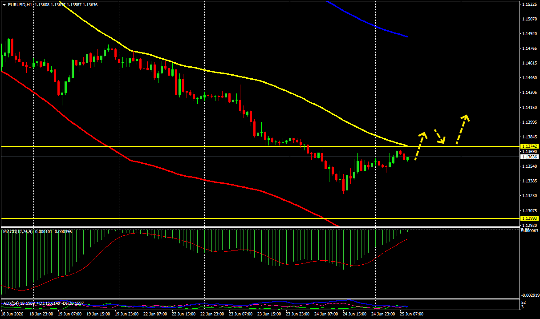Click the 1.14460 price axis label

(530, 78)
